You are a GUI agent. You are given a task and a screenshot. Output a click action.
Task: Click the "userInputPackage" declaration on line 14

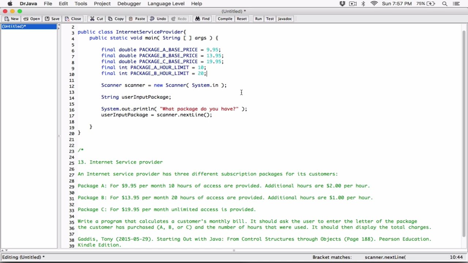[x=145, y=97]
